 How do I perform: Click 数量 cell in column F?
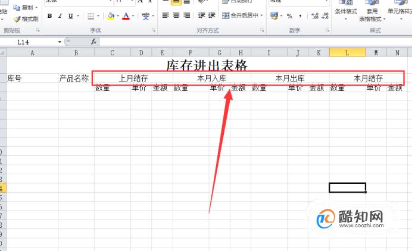click(x=191, y=87)
